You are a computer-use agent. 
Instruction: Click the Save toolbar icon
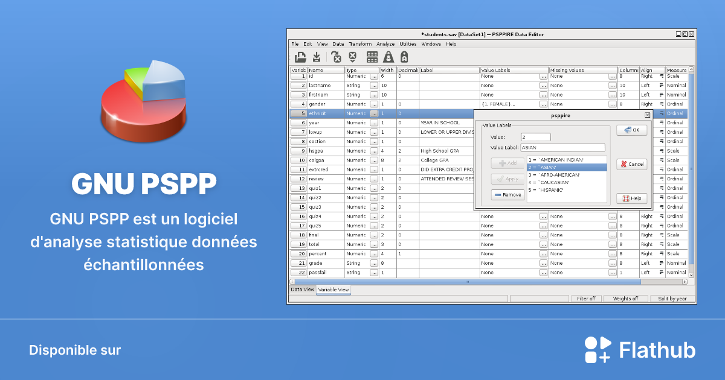click(x=317, y=57)
